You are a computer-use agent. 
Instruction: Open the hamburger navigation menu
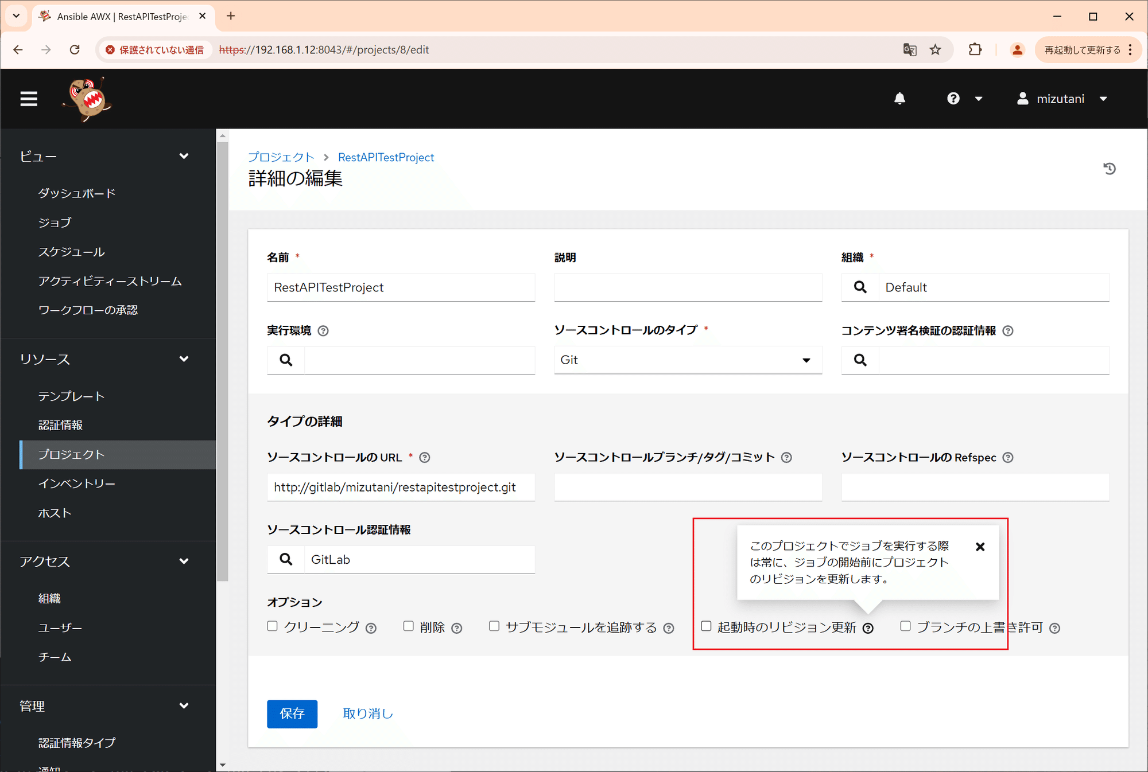[29, 98]
